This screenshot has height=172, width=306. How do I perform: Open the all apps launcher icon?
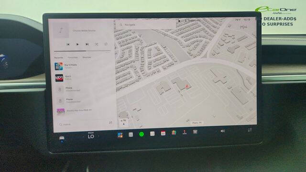click(120, 135)
